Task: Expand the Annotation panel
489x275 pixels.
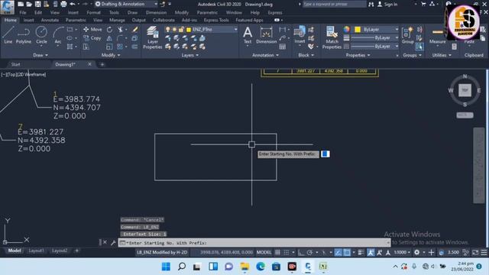Action: pyautogui.click(x=265, y=55)
